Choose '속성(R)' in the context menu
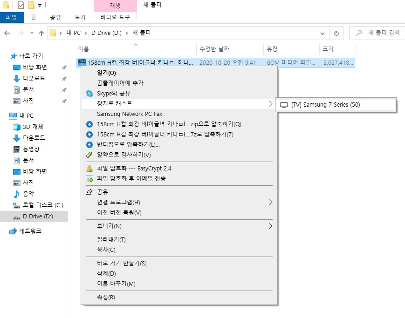Image resolution: width=405 pixels, height=318 pixels. click(106, 298)
